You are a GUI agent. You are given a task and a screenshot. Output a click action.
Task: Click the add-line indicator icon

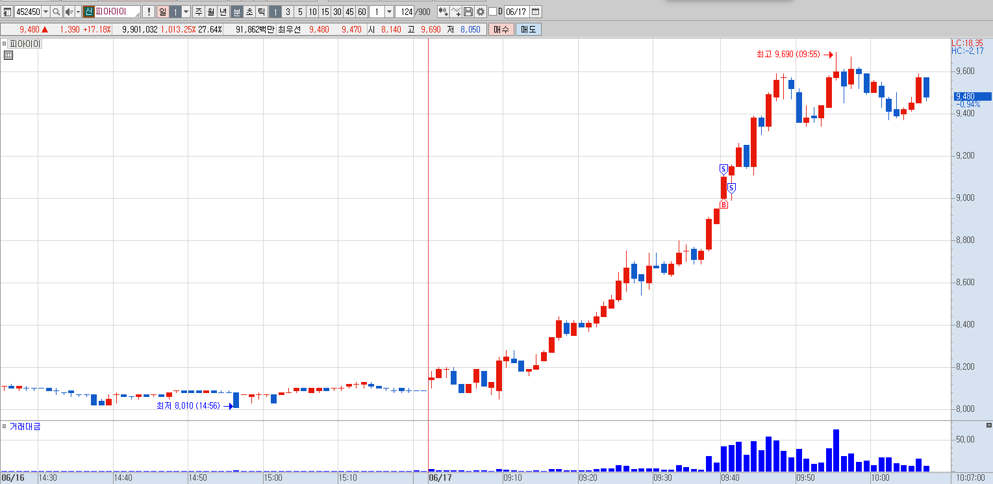456,12
